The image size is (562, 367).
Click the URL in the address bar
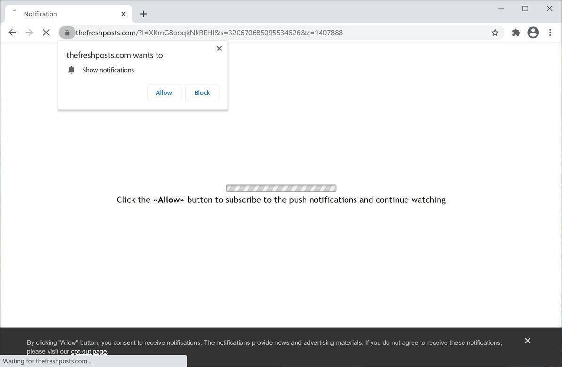point(209,33)
